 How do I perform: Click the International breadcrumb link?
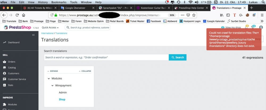[x=47, y=33]
